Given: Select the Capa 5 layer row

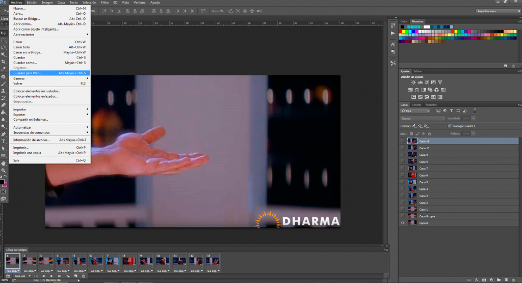Looking at the screenshot, I should coord(459,182).
